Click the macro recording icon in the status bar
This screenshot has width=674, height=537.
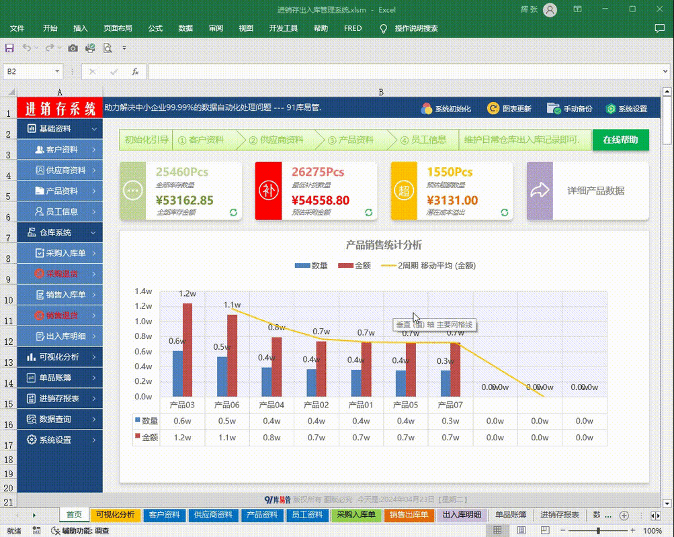36,531
